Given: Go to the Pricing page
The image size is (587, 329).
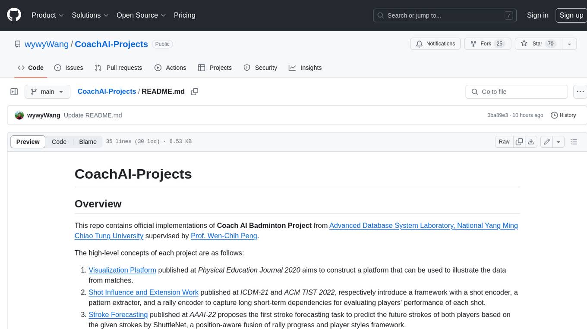Looking at the screenshot, I should click(184, 15).
